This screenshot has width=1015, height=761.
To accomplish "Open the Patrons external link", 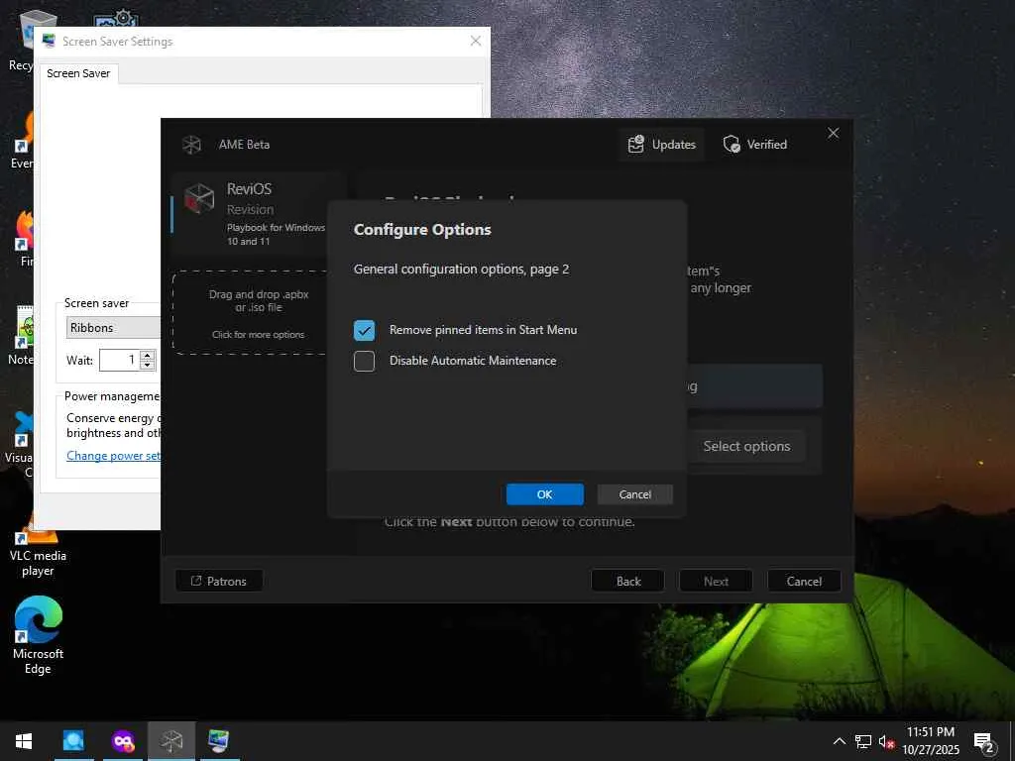I will [219, 581].
